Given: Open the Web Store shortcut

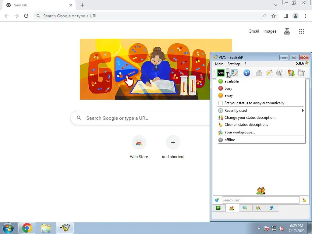Looking at the screenshot, I should 139,147.
